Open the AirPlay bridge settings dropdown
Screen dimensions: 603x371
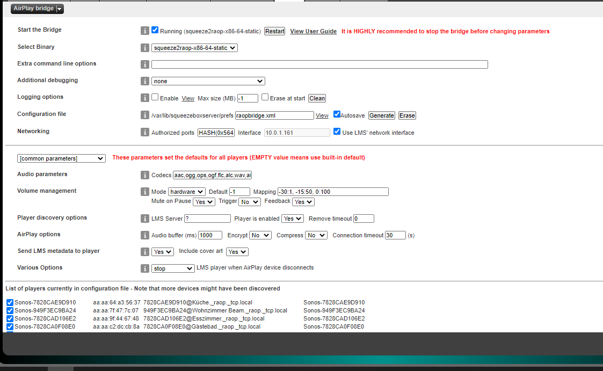[37, 9]
